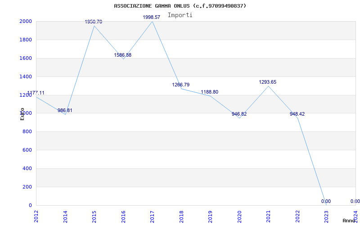360x225 pixels.
Task: Click the 0.00 label above 2024
Action: pyautogui.click(x=355, y=201)
